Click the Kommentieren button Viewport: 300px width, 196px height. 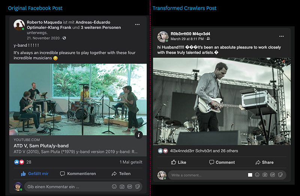tap(78, 174)
